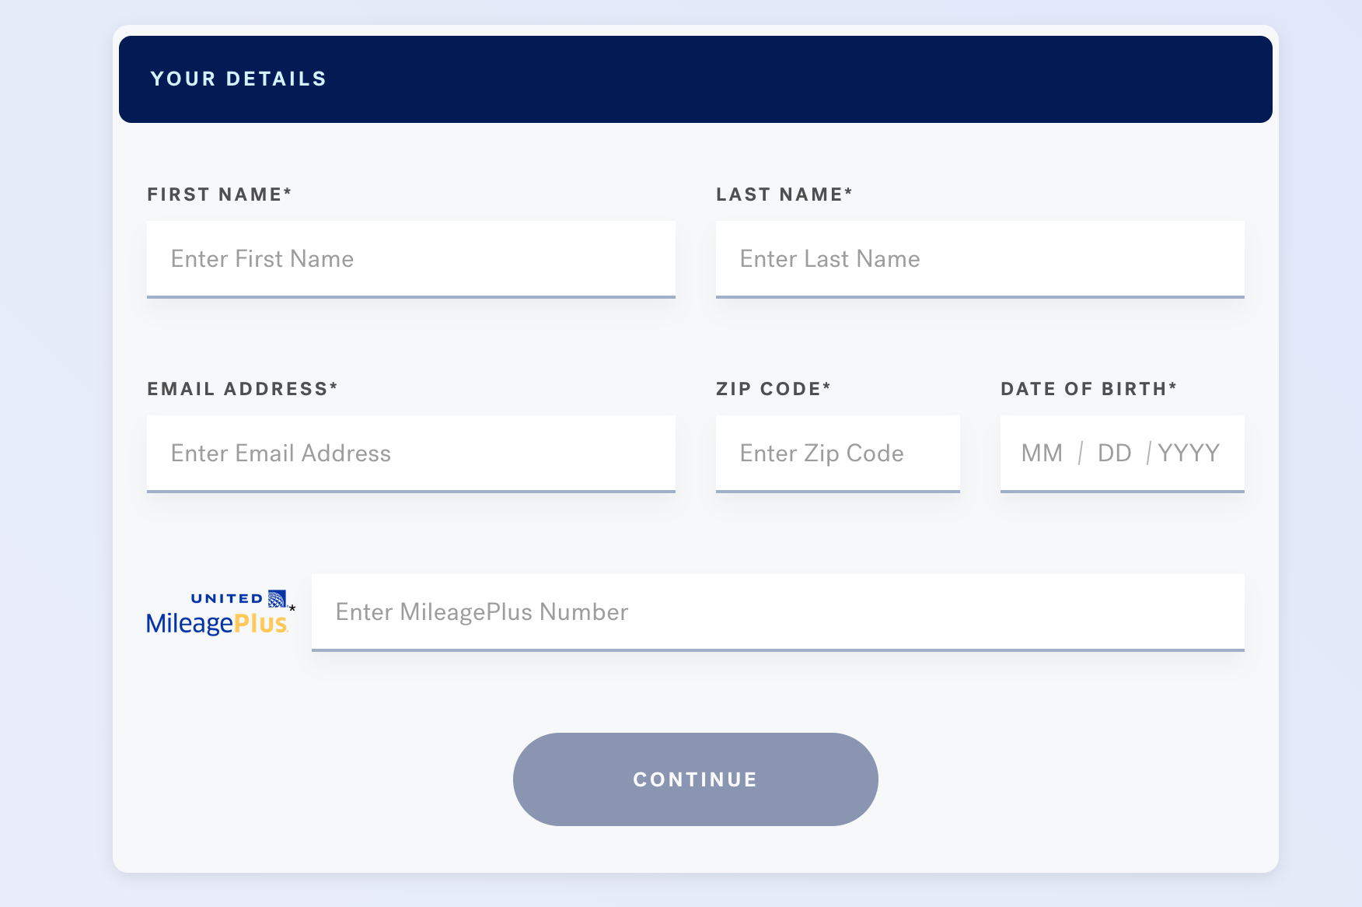Click the UNITED wordmark above MileagePlus
Screen dimensions: 1362x907
coord(227,599)
